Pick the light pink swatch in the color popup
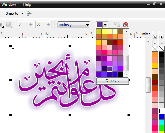The height and width of the screenshot is (133, 165). coord(110,48)
